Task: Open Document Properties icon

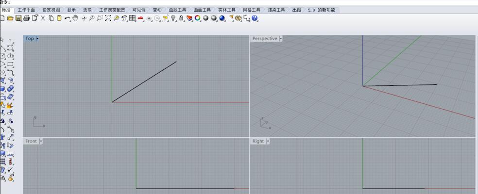Action: 35,18
